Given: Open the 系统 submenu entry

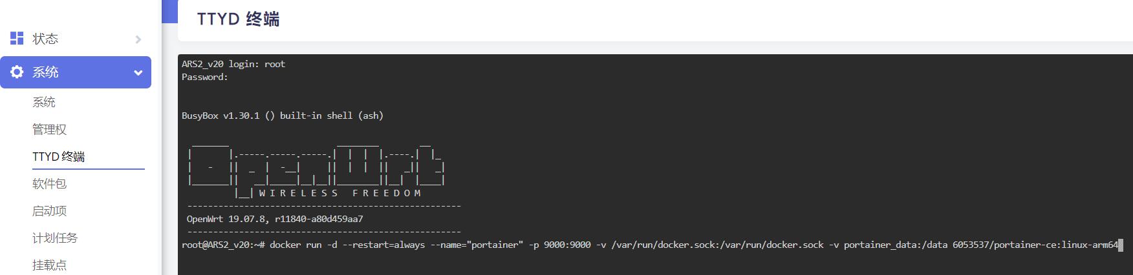Looking at the screenshot, I should tap(44, 102).
